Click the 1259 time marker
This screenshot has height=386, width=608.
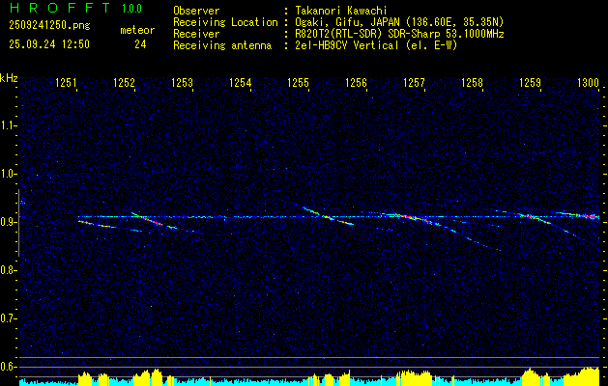[530, 84]
